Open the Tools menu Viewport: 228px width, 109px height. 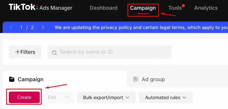click(x=175, y=8)
